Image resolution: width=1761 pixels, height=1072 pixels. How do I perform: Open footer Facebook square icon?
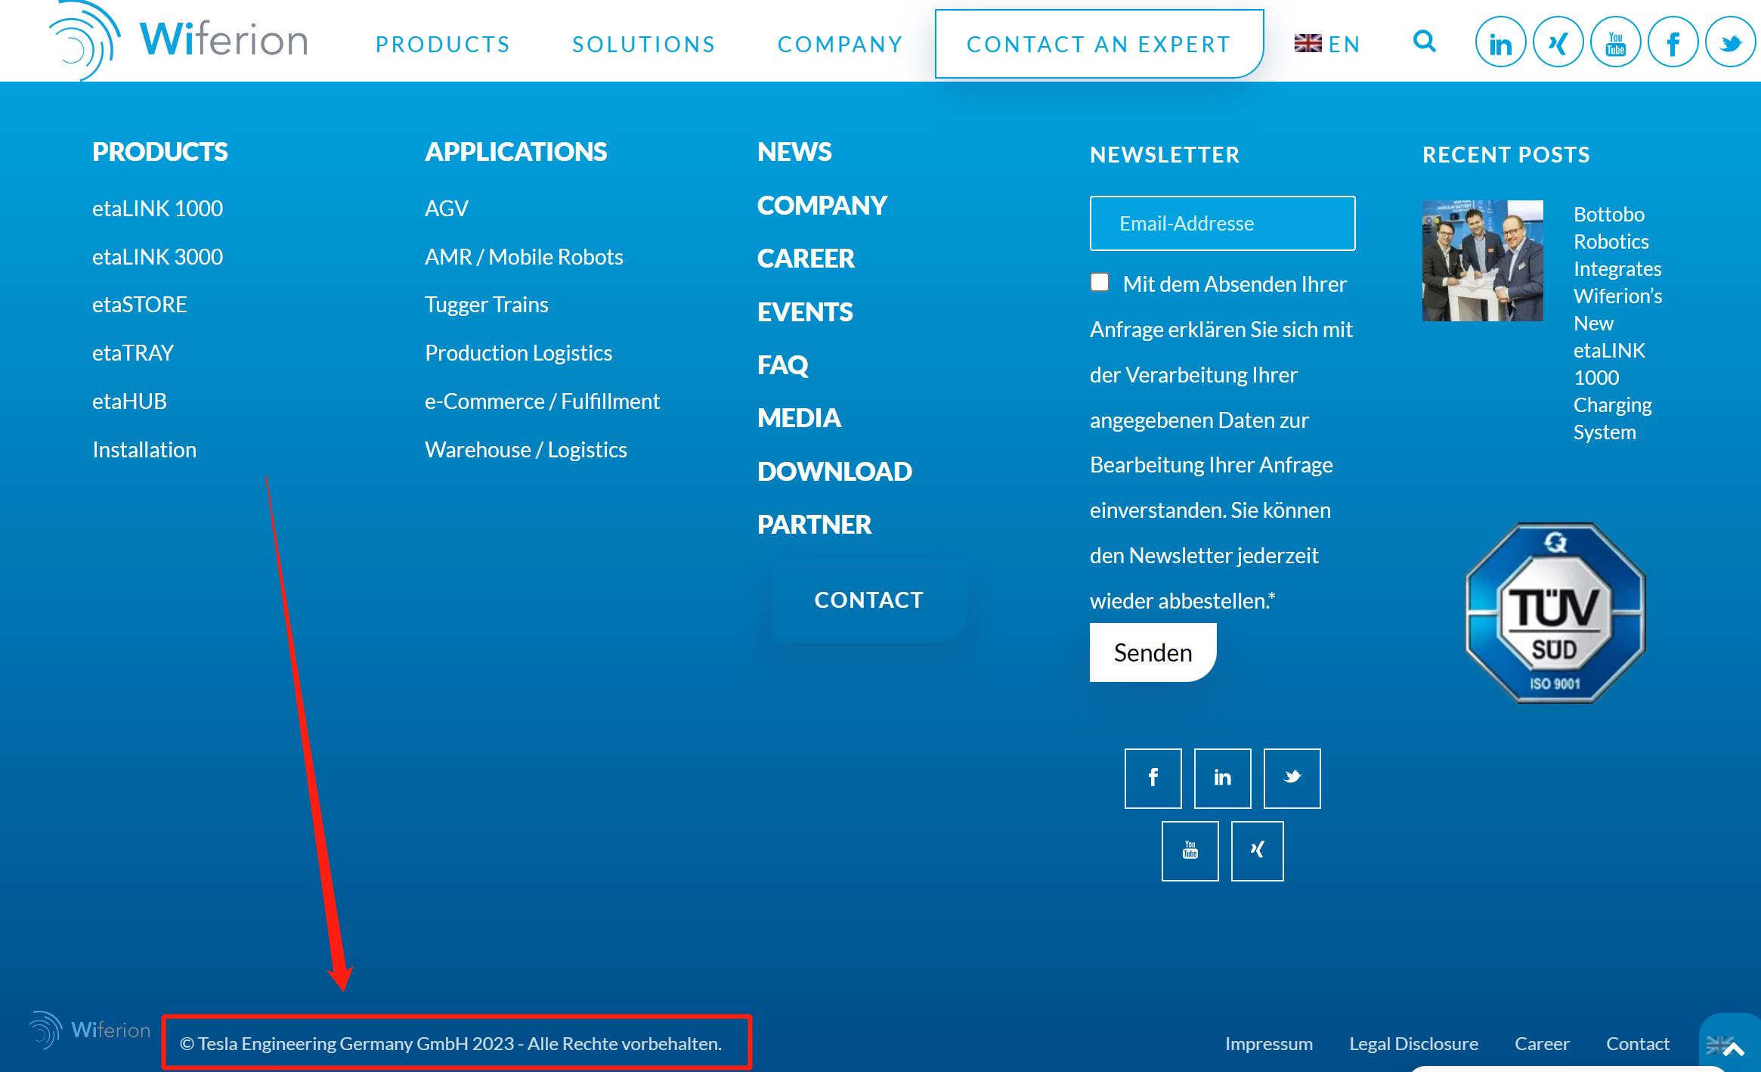[1153, 778]
